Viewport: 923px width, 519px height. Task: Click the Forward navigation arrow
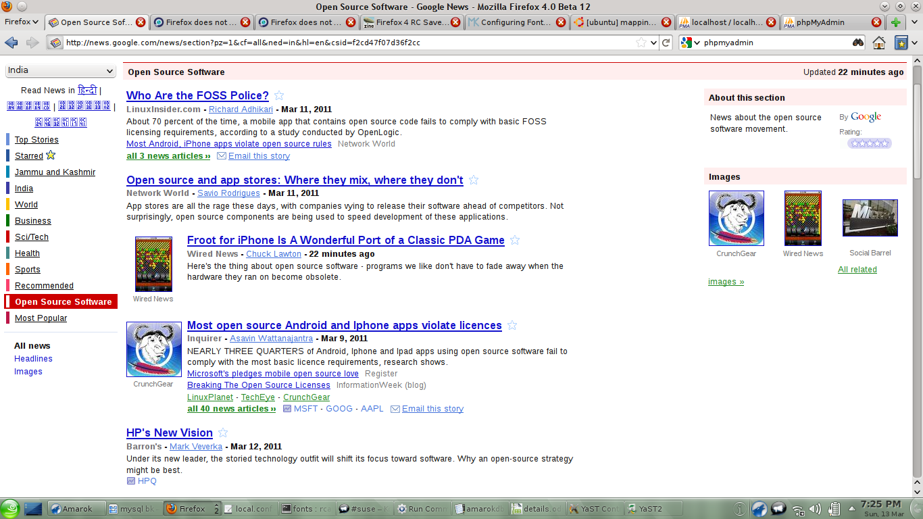click(x=32, y=43)
